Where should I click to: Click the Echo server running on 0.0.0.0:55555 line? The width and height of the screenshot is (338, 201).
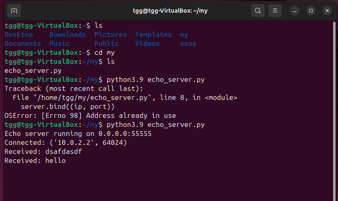tap(78, 133)
